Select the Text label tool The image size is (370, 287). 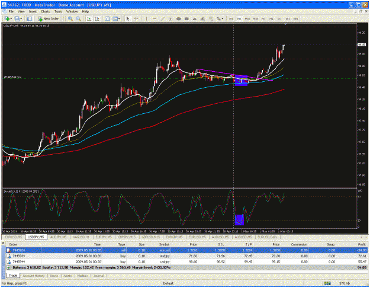tap(170, 18)
